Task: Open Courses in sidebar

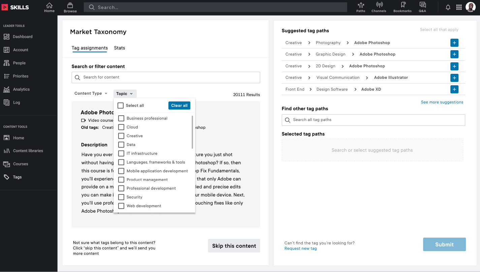Action: pos(16,164)
